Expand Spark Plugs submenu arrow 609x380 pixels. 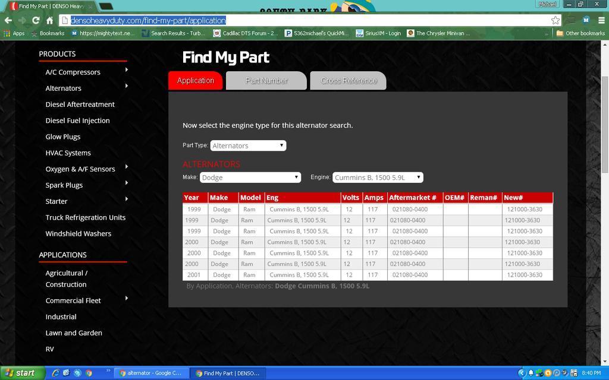tap(127, 183)
